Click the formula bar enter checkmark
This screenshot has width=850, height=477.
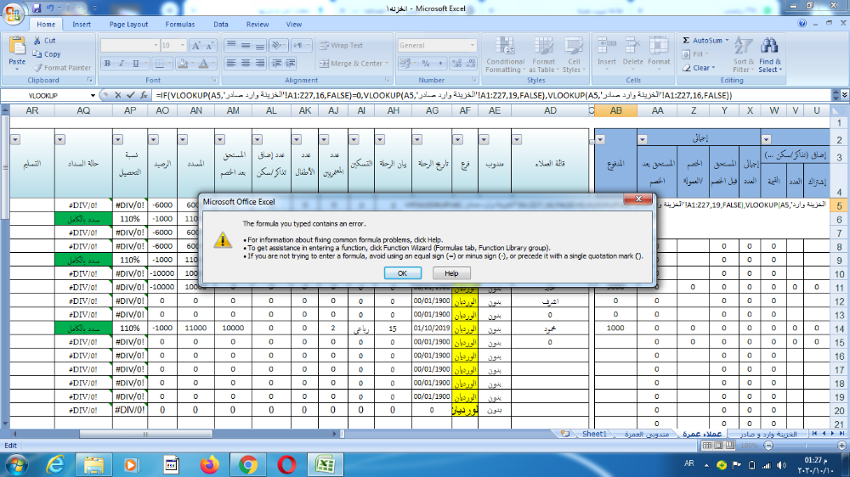coord(131,95)
